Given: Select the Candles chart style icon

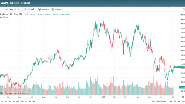Looking at the screenshot, I should click(29, 9).
